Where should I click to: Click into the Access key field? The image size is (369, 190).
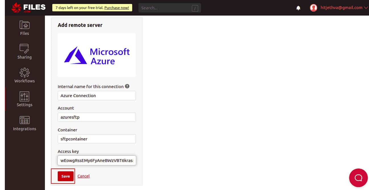click(97, 160)
